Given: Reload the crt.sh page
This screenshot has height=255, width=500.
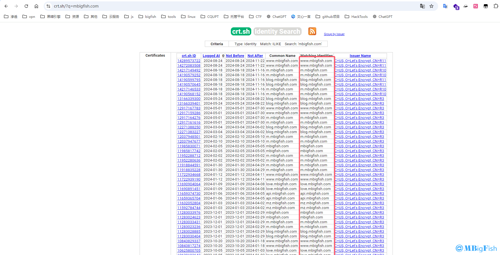Looking at the screenshot, I should 26,6.
